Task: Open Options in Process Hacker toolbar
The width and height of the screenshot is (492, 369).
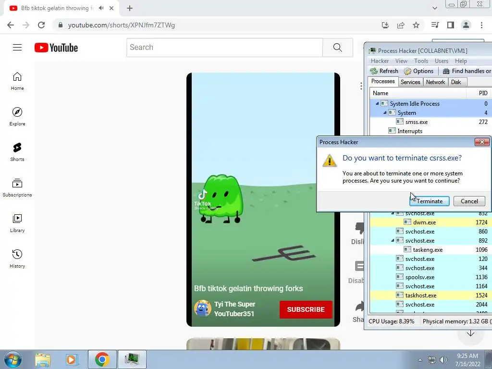Action: point(418,71)
